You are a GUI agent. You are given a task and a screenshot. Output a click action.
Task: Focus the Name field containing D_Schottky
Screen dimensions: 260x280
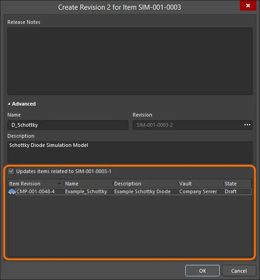coord(68,125)
